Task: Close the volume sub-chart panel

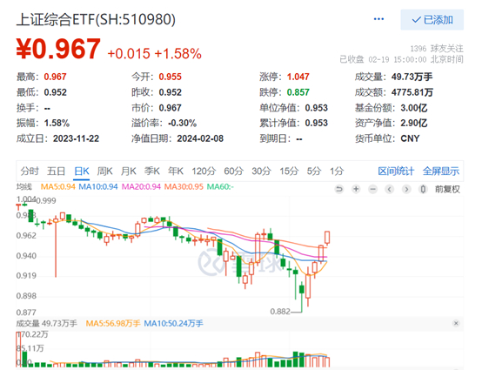Action: click(456, 323)
